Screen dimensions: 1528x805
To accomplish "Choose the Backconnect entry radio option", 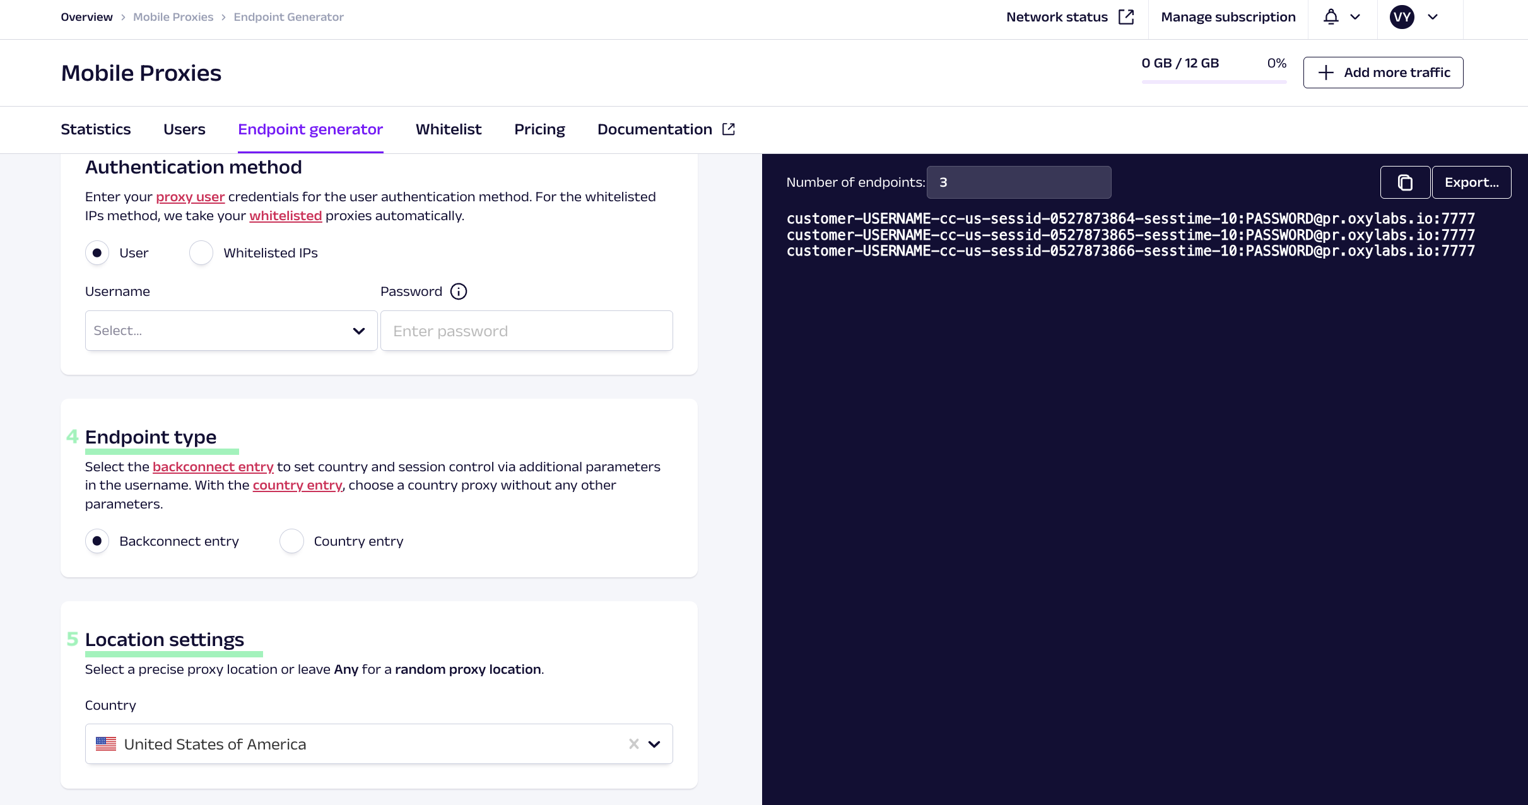I will (97, 541).
